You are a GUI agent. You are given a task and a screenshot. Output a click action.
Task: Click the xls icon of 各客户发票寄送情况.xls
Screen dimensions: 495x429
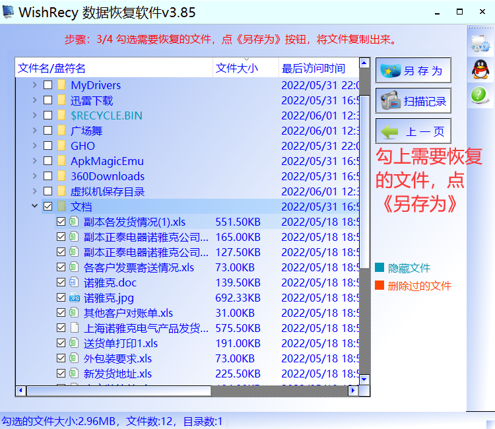(x=74, y=267)
